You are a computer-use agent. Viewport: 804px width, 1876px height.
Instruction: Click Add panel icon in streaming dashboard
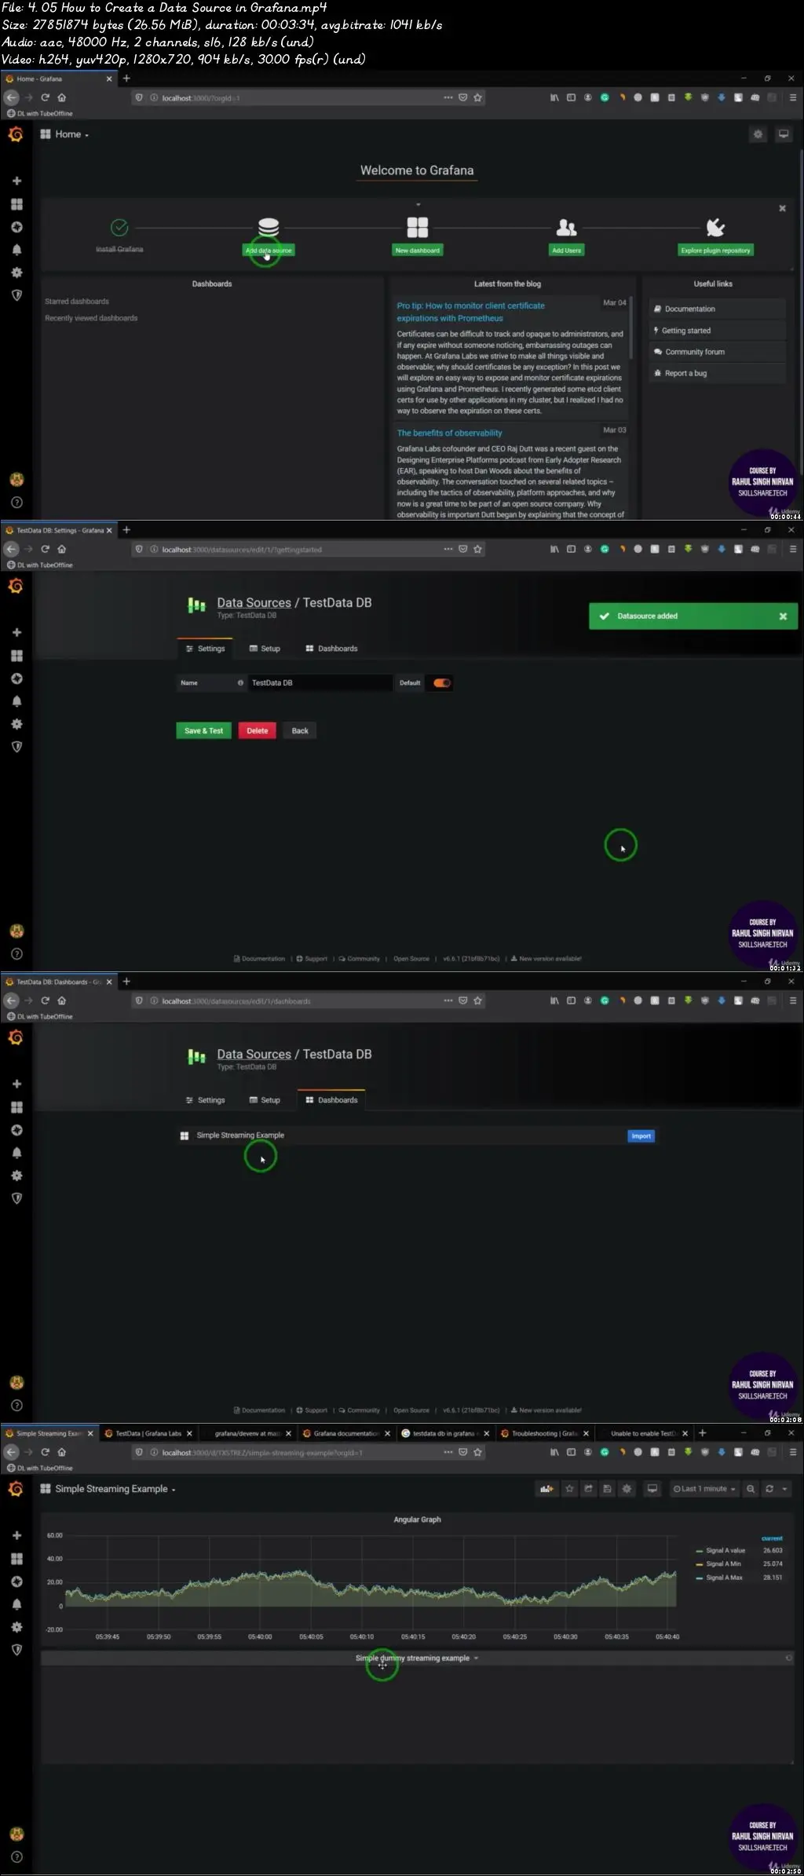point(546,1489)
